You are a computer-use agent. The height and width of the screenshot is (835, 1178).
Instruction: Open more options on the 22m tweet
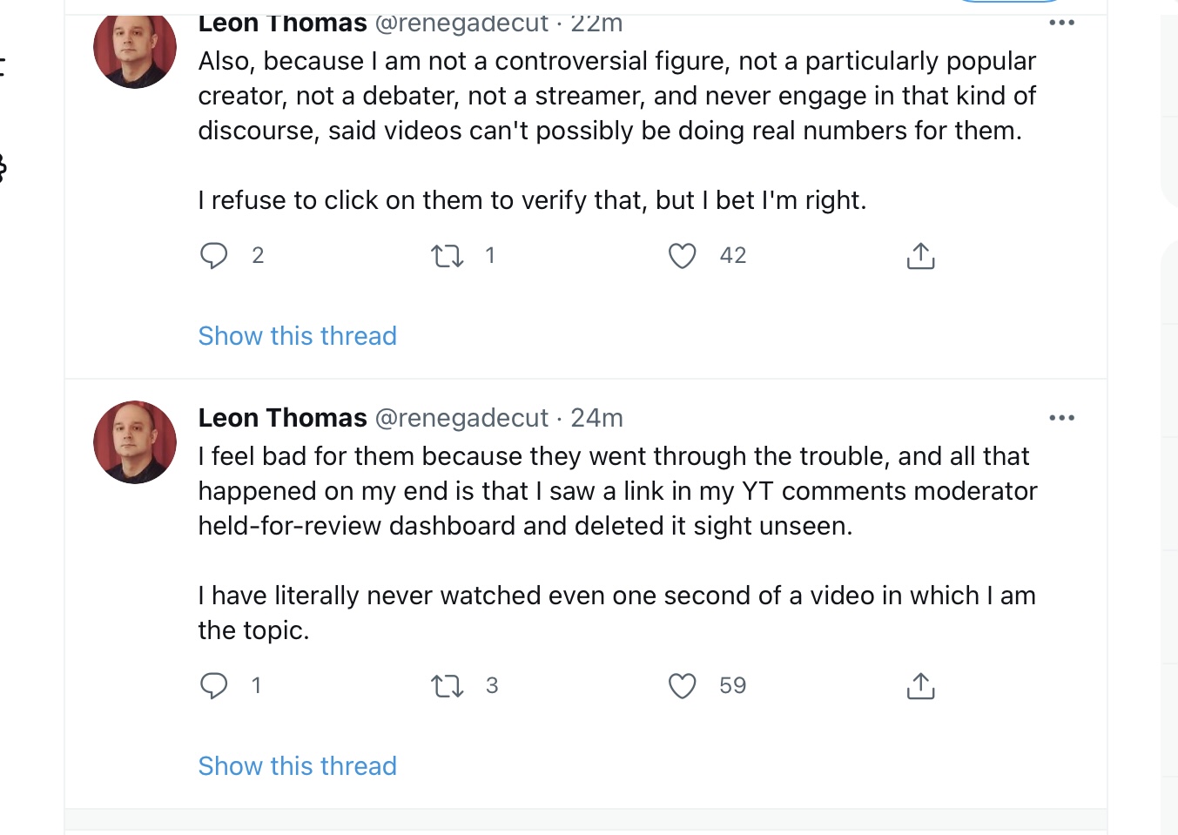1061,23
